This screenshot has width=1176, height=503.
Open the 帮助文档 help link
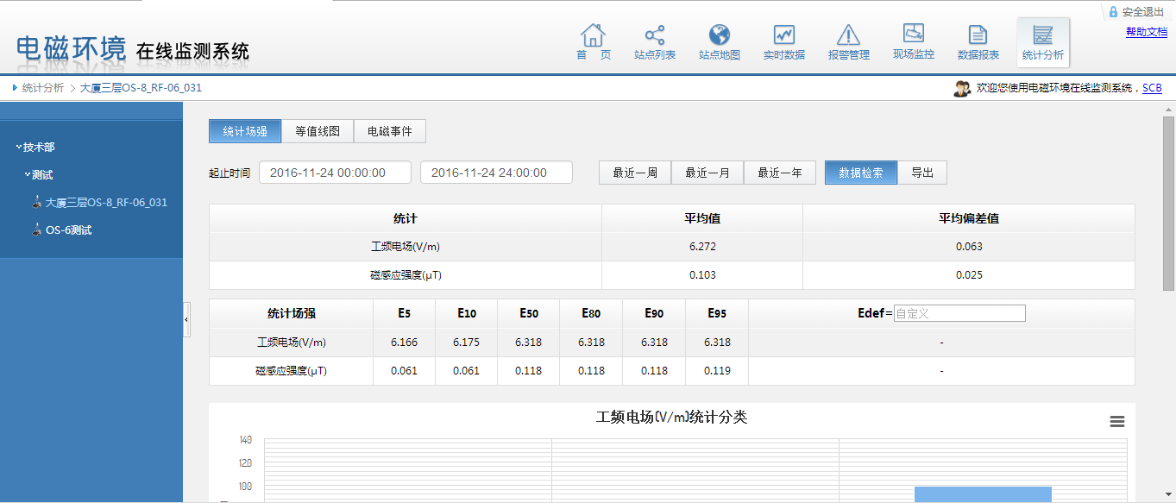(x=1147, y=32)
